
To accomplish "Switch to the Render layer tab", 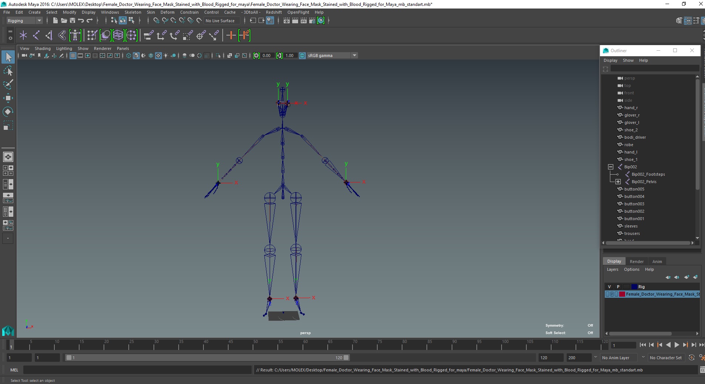I will [x=637, y=261].
